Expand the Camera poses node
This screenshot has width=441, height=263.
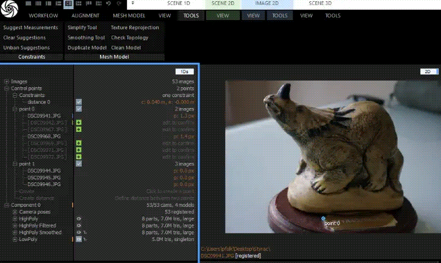click(x=15, y=212)
